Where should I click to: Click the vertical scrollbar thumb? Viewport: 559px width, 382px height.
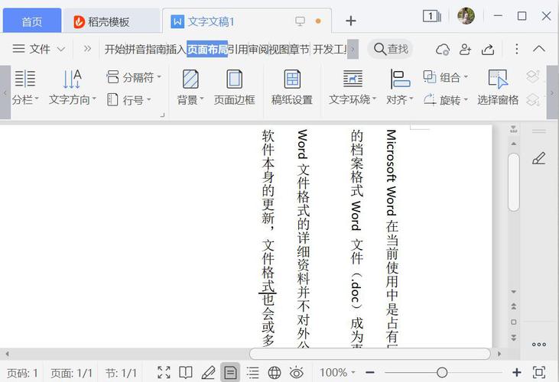coord(513,183)
